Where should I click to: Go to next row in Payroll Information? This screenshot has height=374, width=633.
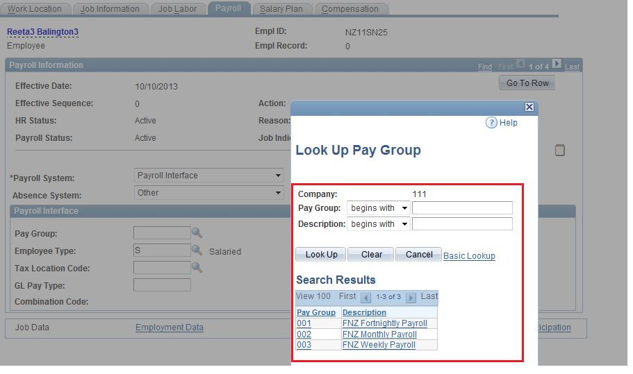pyautogui.click(x=557, y=64)
